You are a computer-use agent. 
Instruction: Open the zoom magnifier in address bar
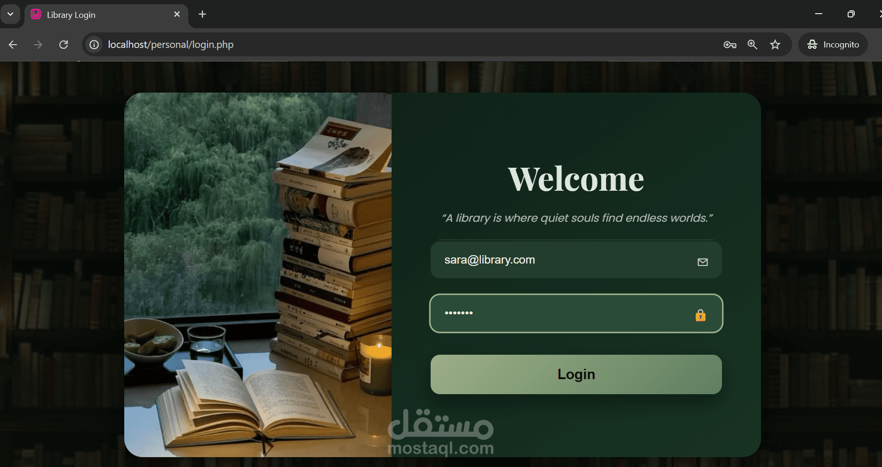752,45
